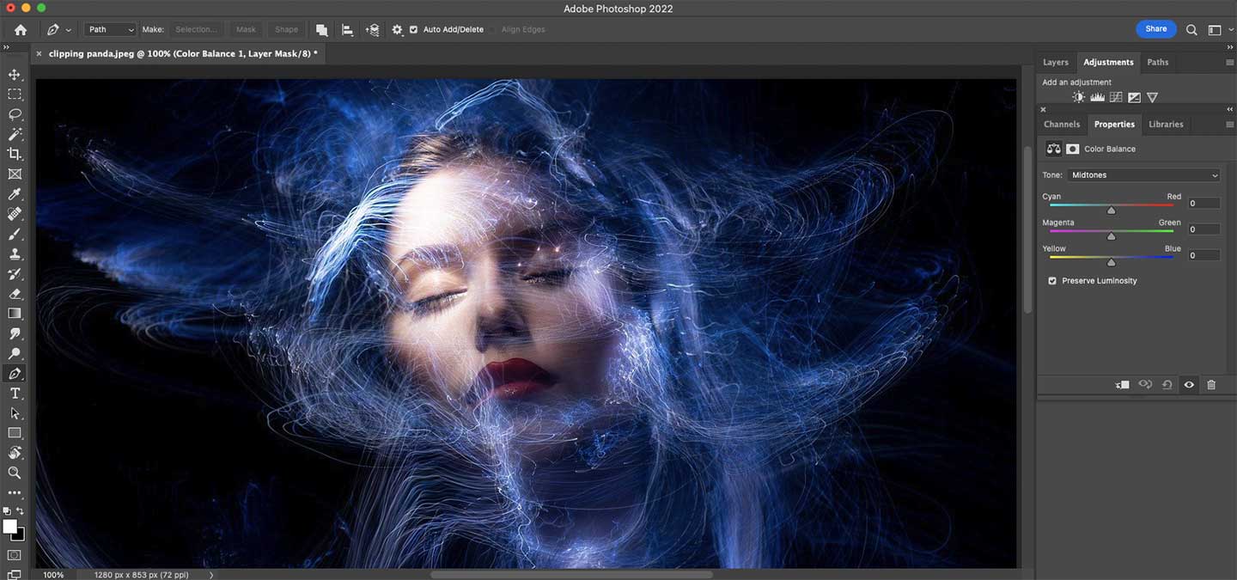
Task: Open the workspace switcher dropdown
Action: (1217, 29)
